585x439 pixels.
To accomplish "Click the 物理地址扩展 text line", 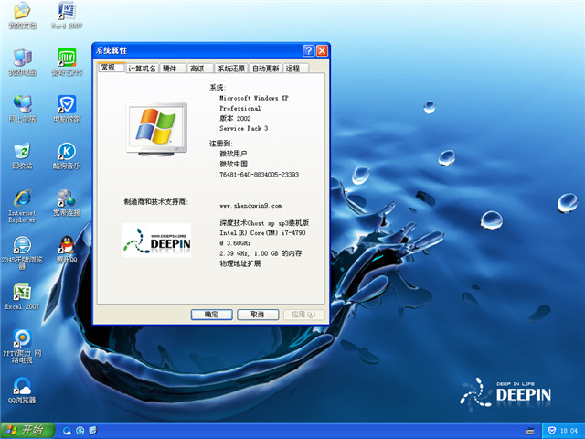I will coord(239,263).
